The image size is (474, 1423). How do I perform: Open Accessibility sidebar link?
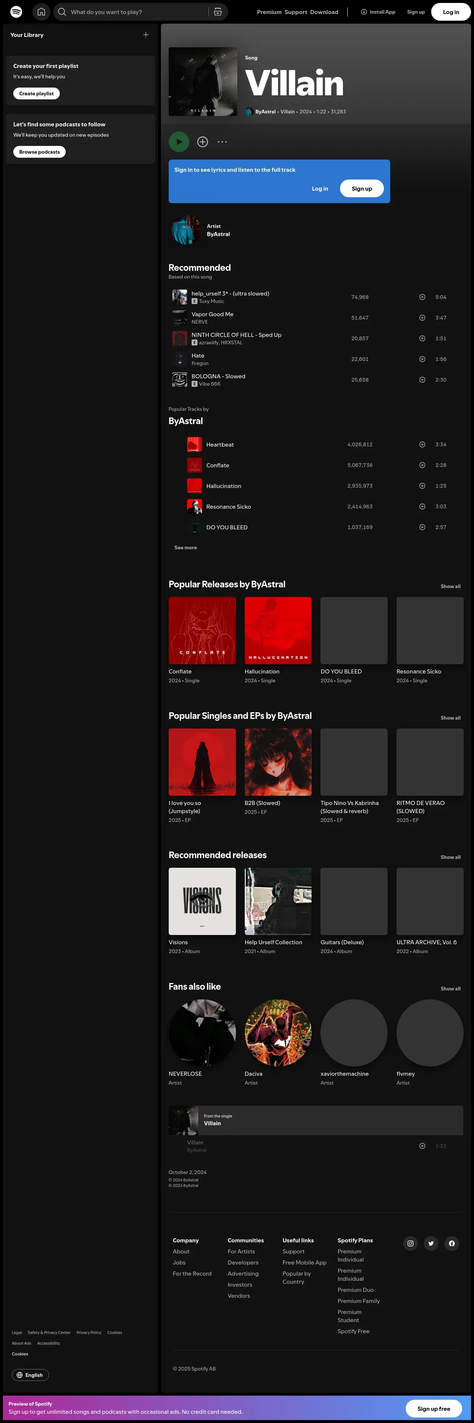[49, 1343]
